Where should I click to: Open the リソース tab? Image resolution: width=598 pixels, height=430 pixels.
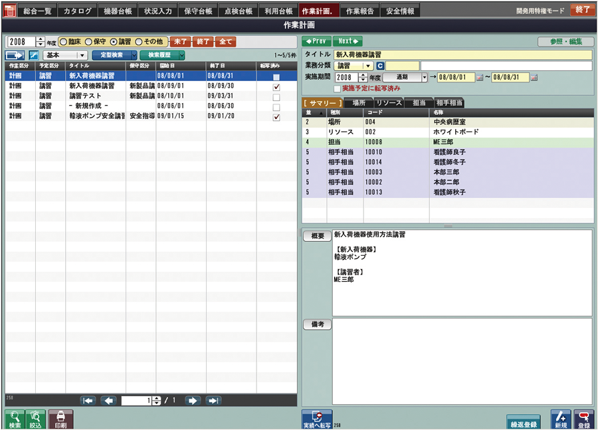point(389,103)
